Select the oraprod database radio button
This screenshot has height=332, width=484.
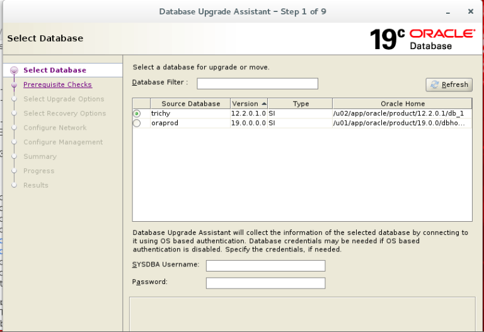coord(137,123)
